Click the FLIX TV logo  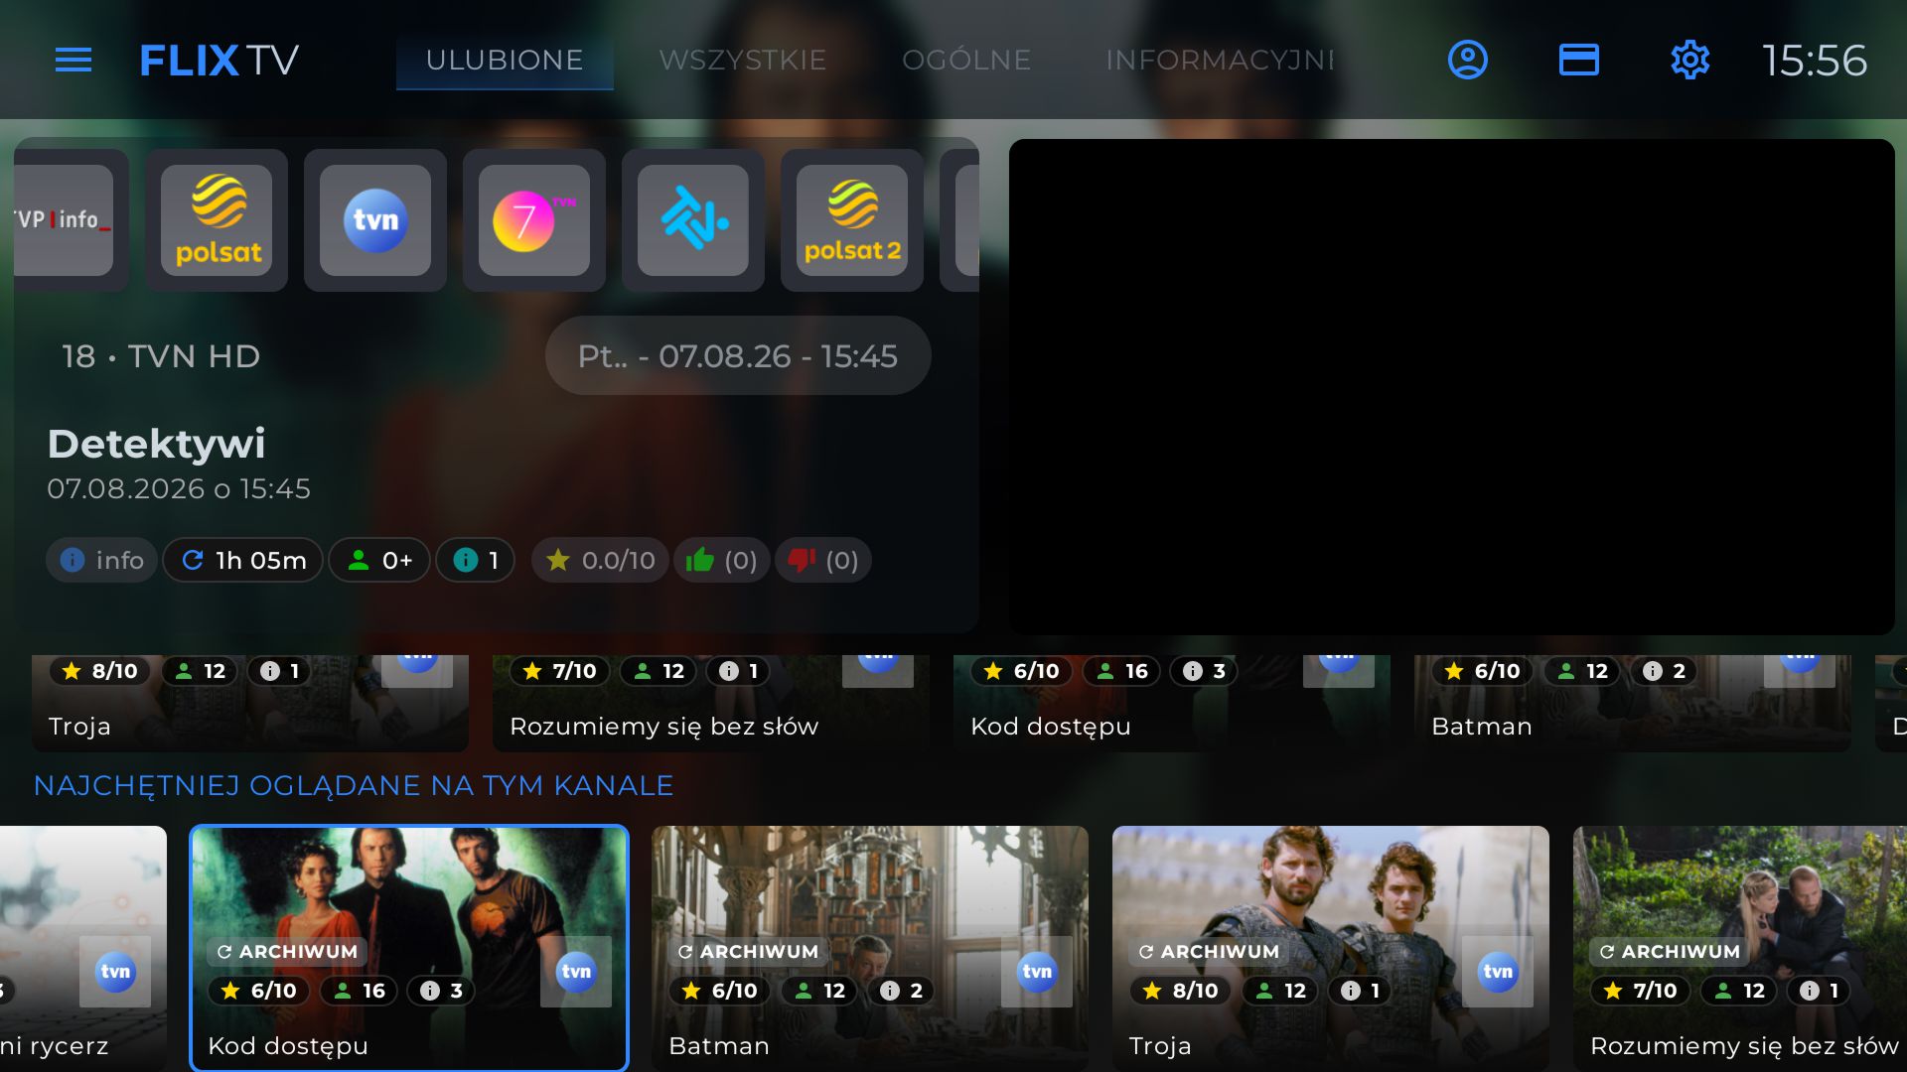pyautogui.click(x=219, y=61)
